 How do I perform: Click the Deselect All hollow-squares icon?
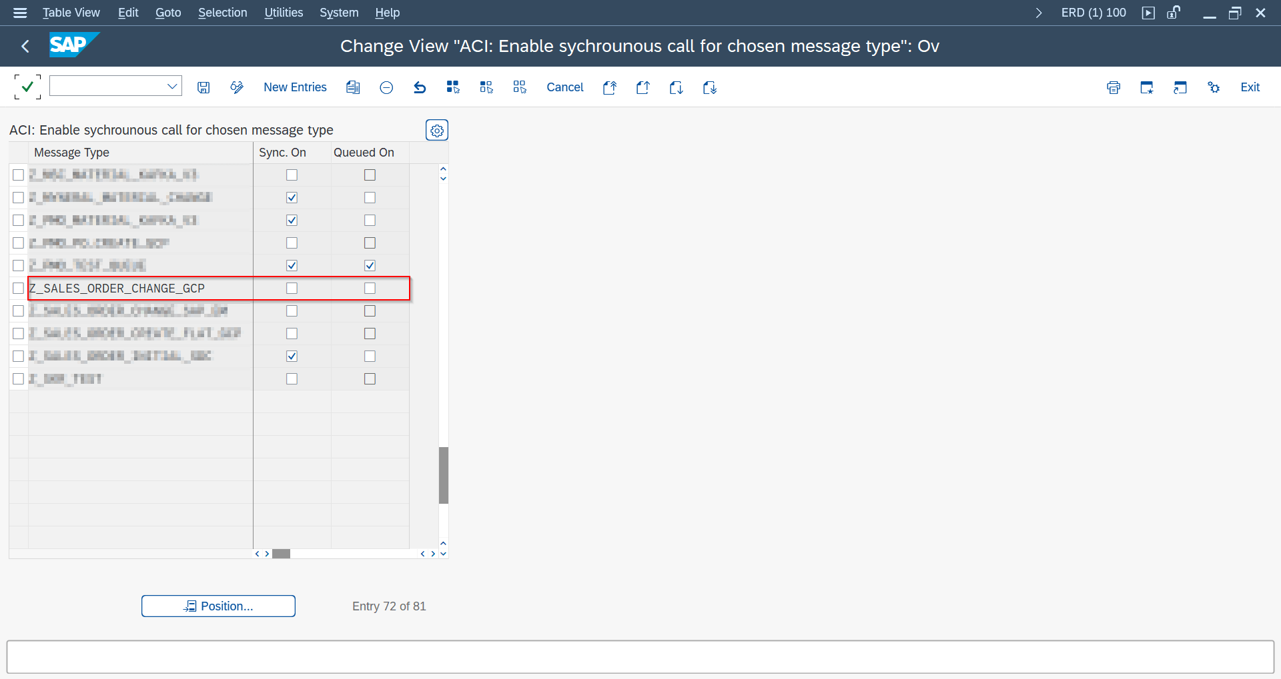520,87
